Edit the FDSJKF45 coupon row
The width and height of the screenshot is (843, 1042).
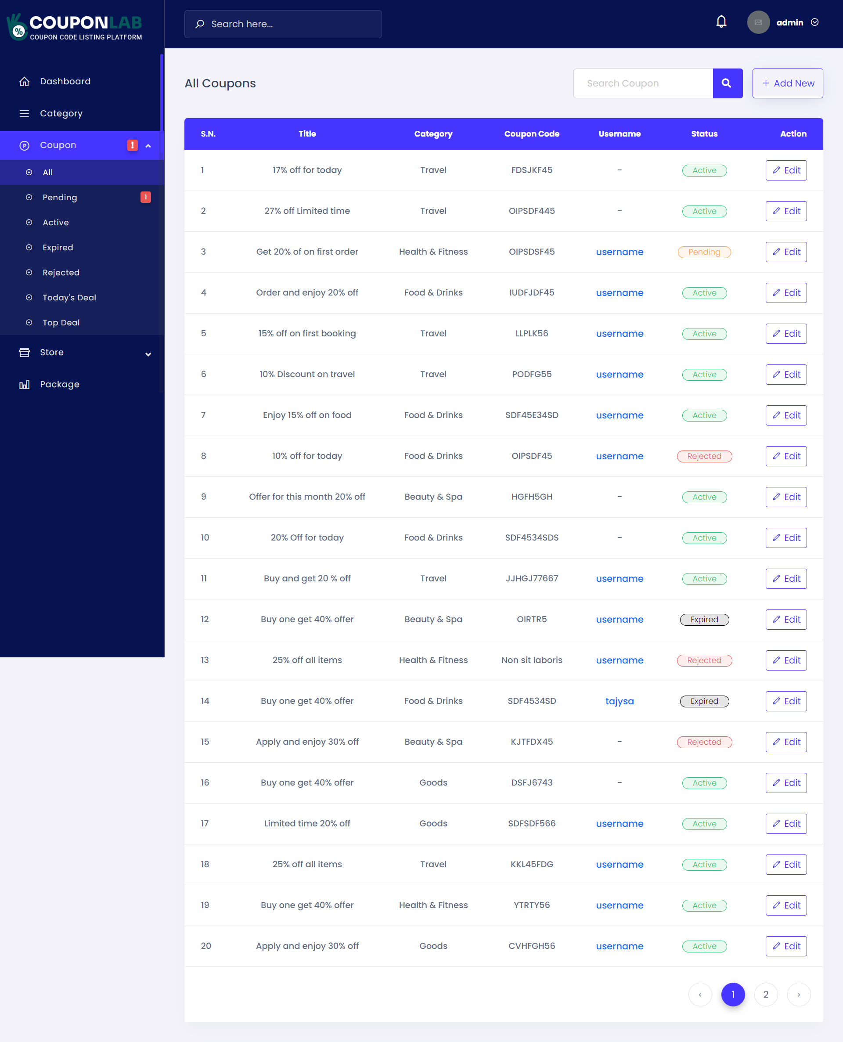point(785,170)
